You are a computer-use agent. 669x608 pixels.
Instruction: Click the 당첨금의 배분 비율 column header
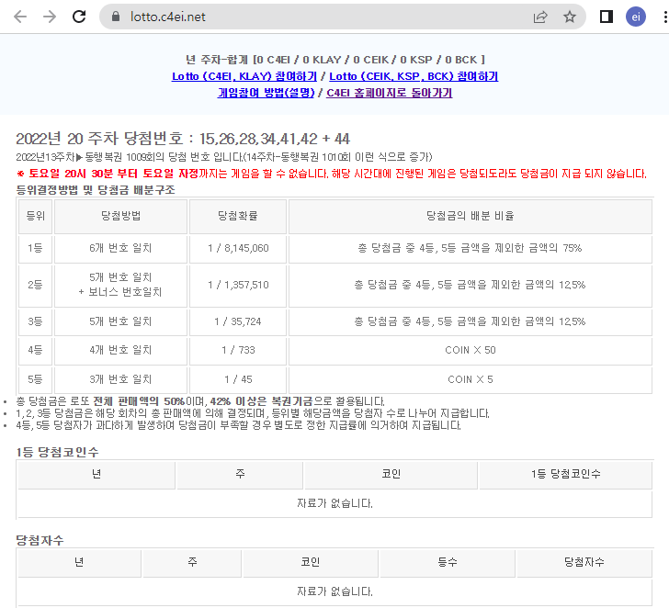point(471,216)
